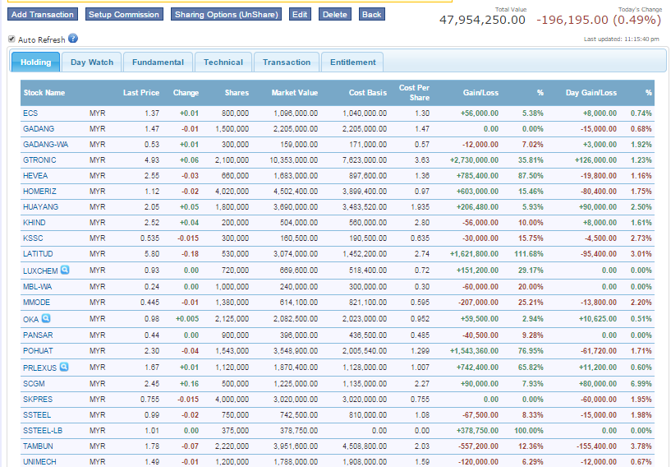Open the SKPRES stock link
The height and width of the screenshot is (467, 671).
(x=38, y=399)
